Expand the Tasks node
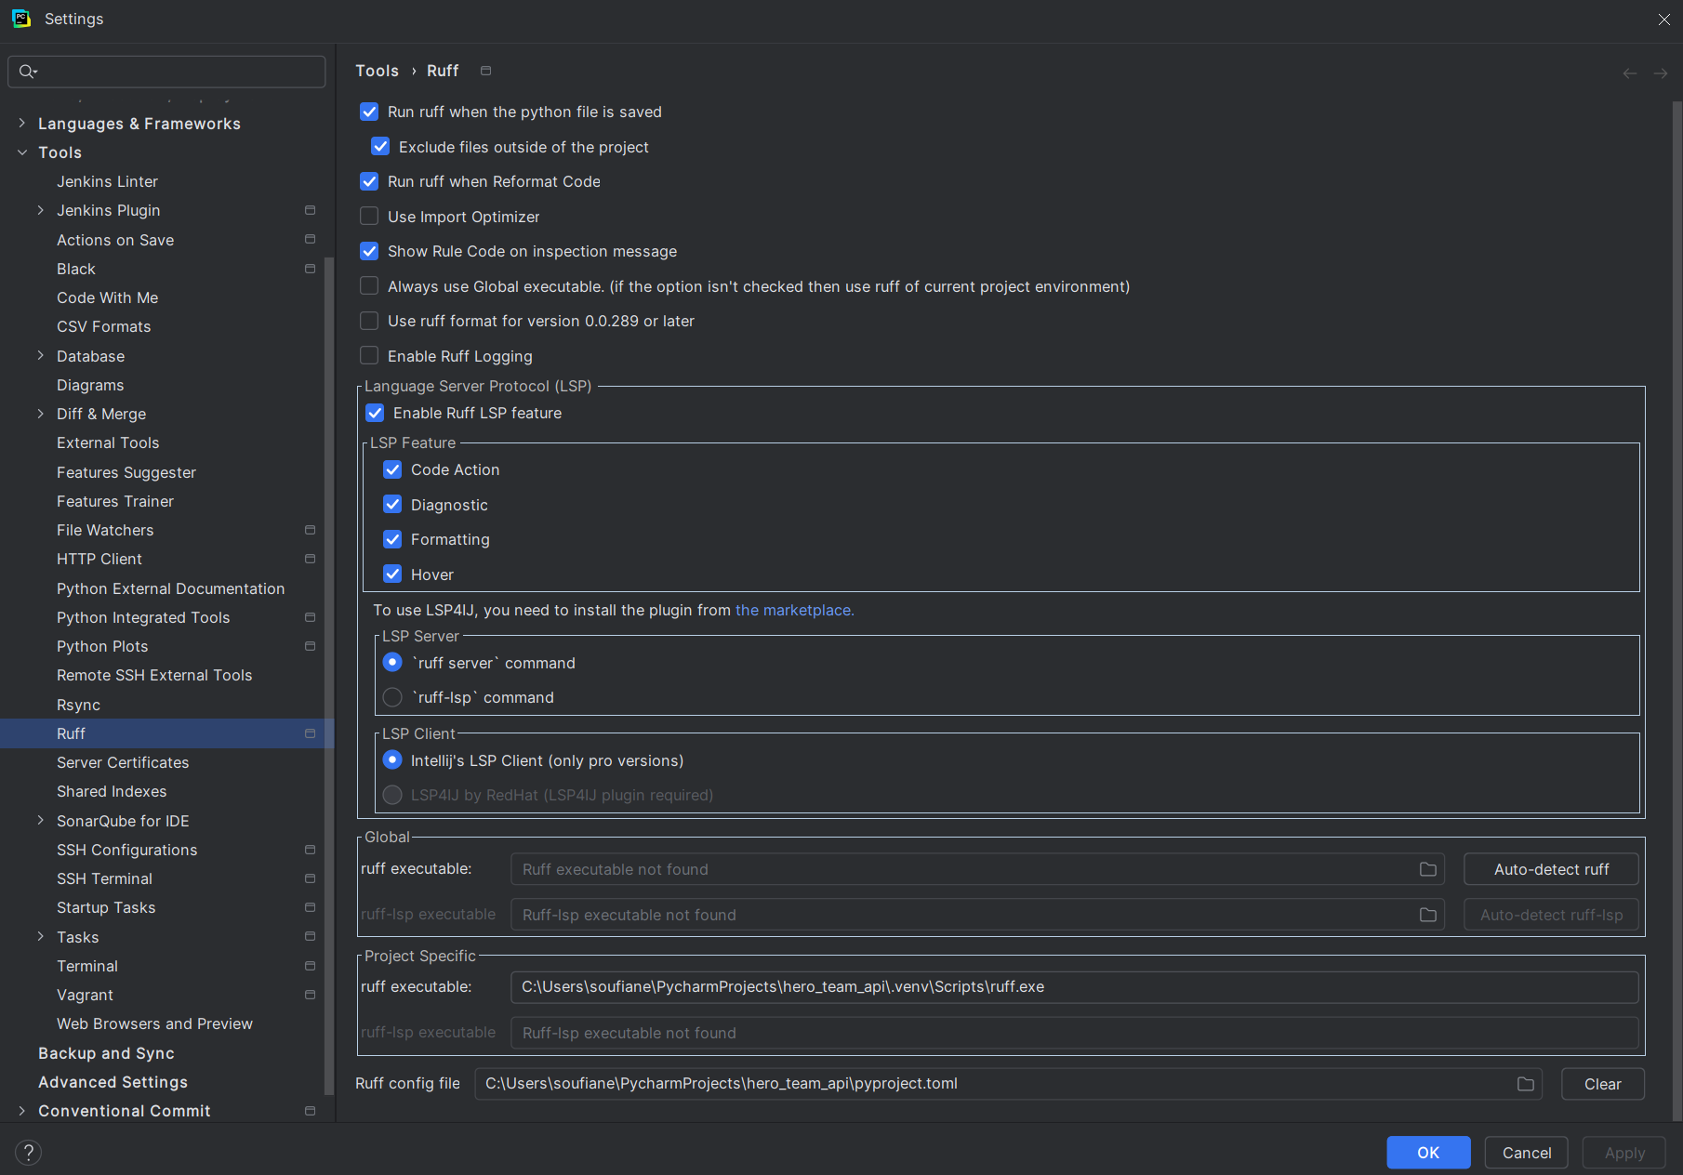 point(40,936)
